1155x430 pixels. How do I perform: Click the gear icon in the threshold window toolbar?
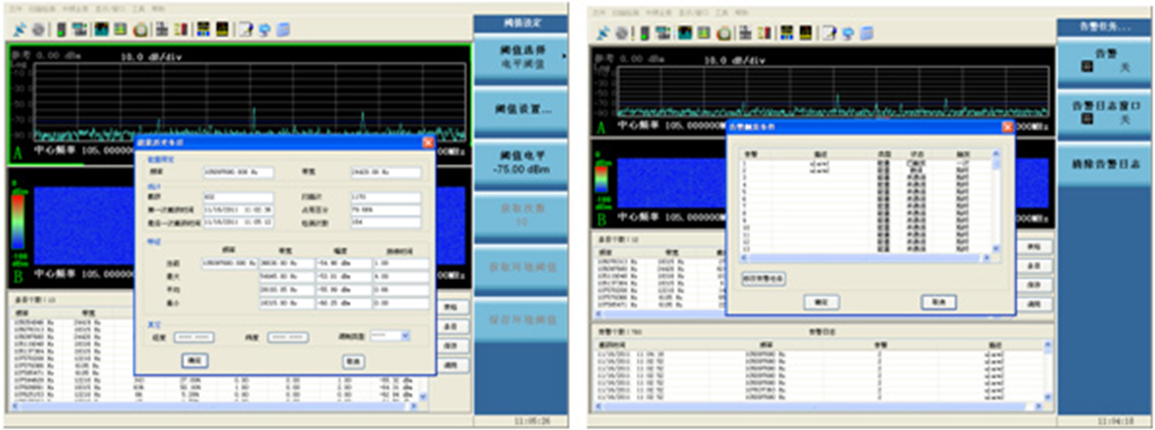point(38,29)
